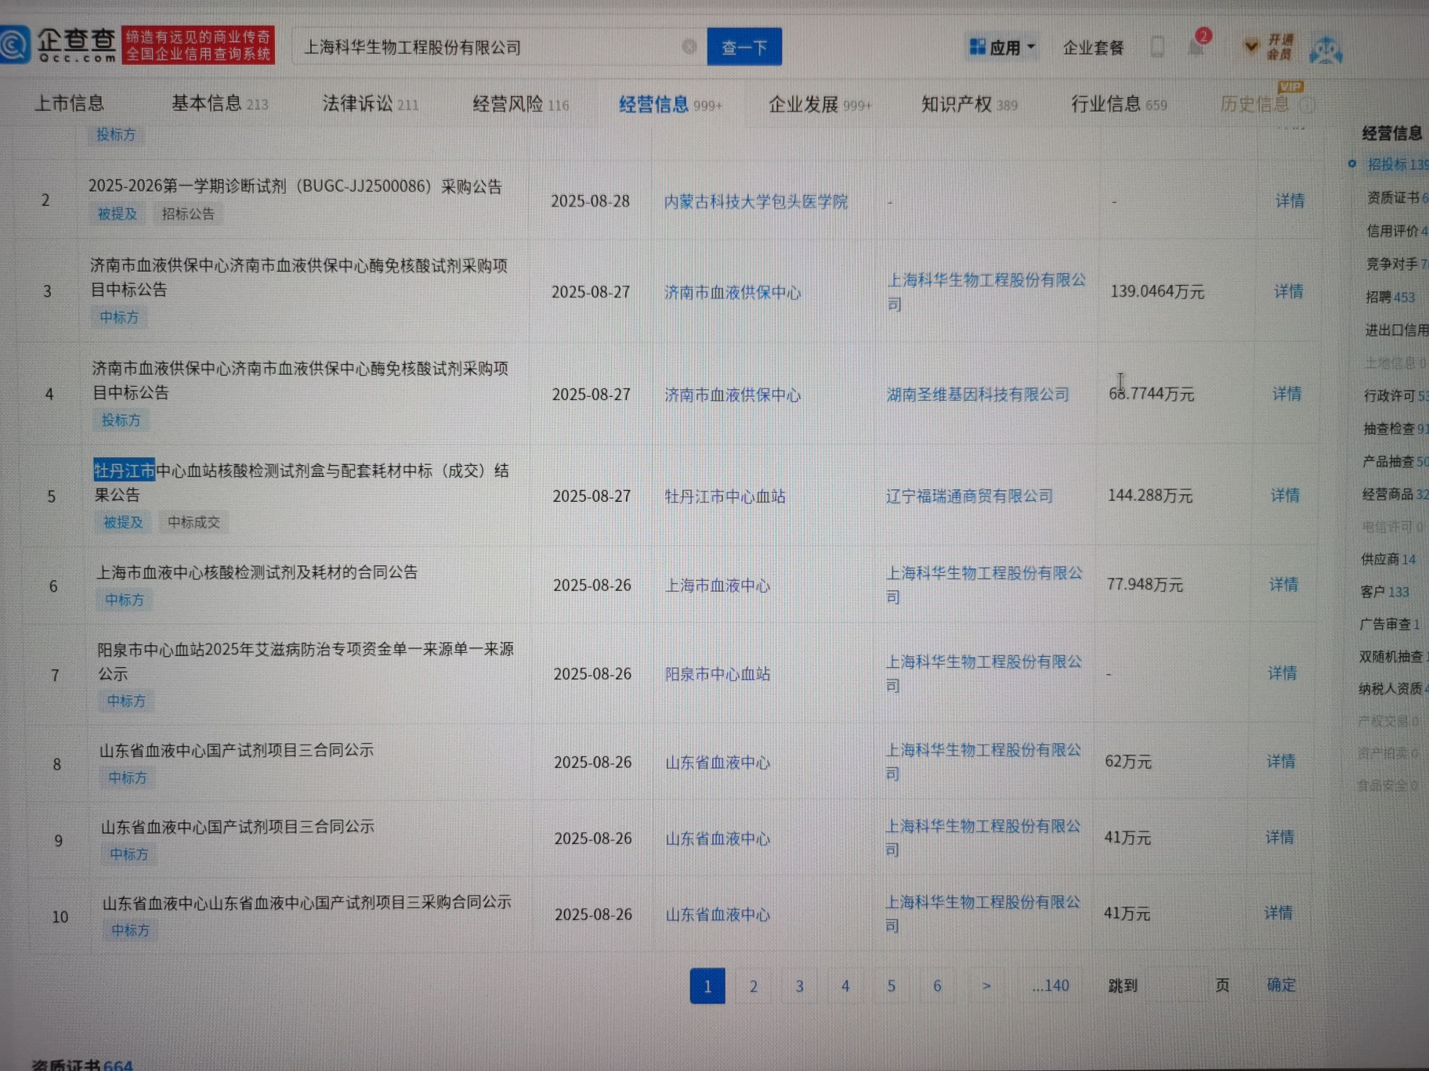Switch to the 知识产权 tab

(x=970, y=104)
